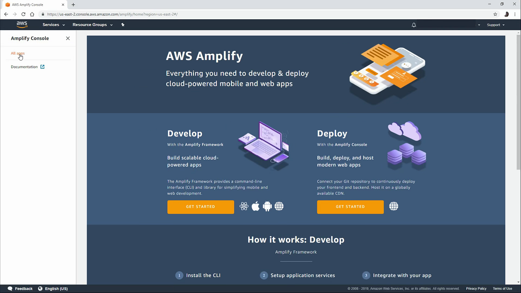Select the React platform icon
Screen dimensions: 521x293
[244, 206]
